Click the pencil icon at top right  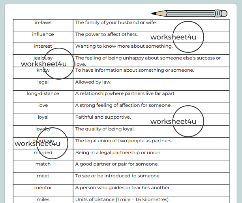tap(189, 13)
